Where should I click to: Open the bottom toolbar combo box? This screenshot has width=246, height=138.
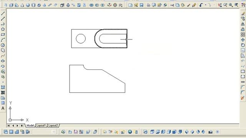click(45, 132)
